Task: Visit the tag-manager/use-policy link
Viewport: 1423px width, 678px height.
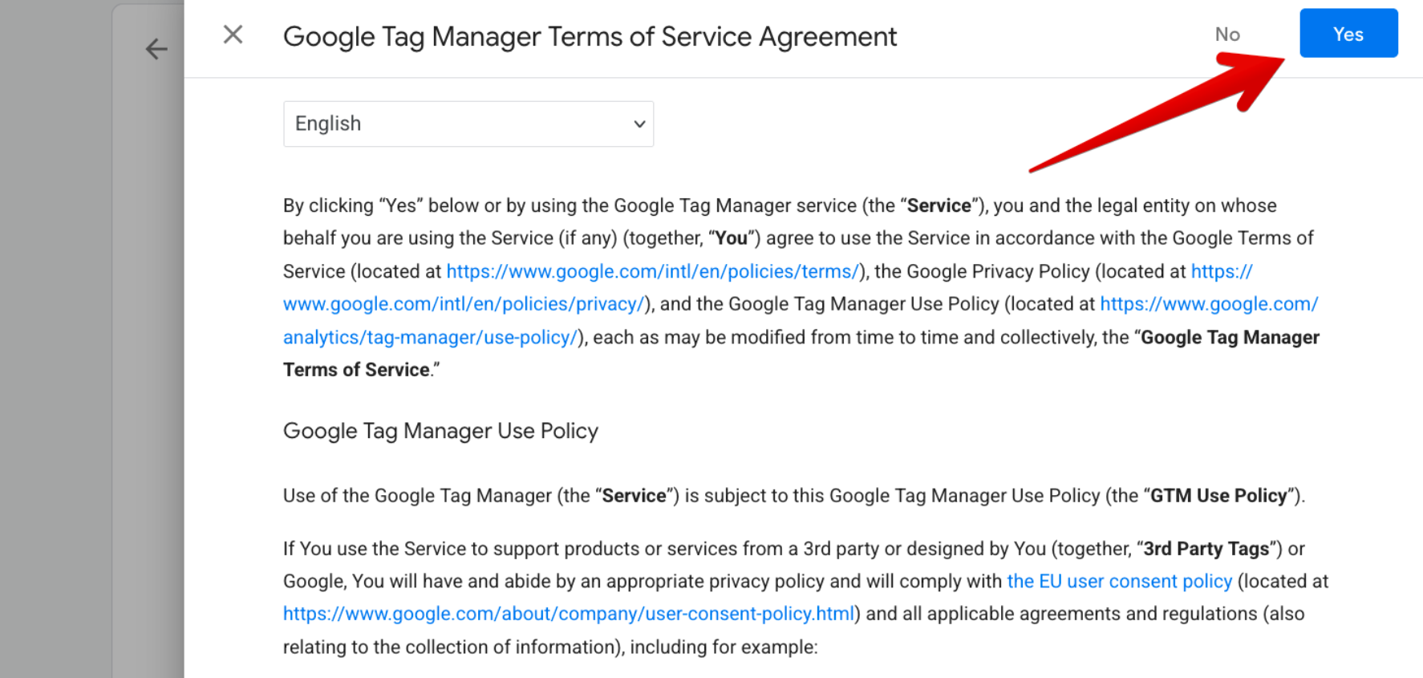Action: coord(431,337)
